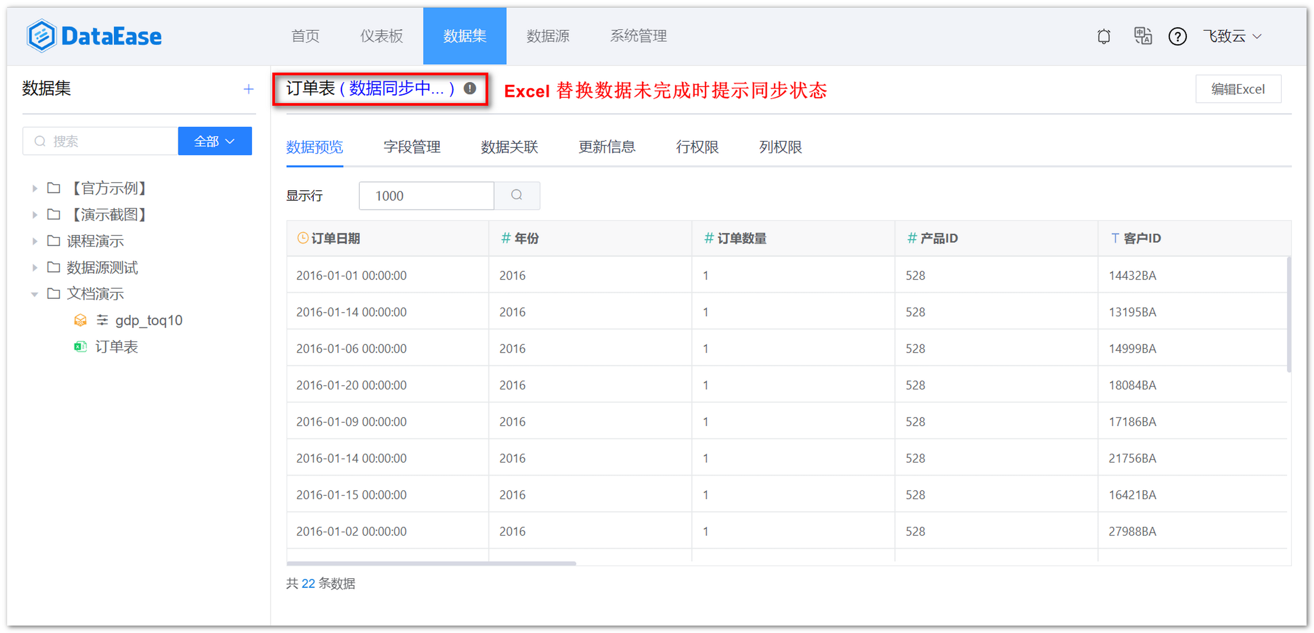Open the help question mark icon
Screen dimensions: 1314x633
tap(1177, 36)
